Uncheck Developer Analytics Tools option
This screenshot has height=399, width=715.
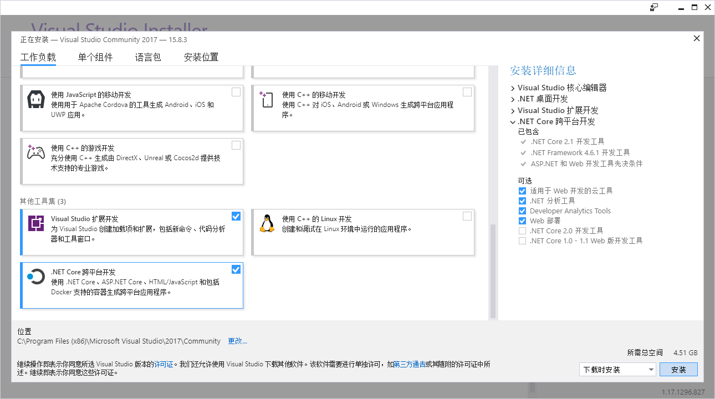click(x=522, y=211)
